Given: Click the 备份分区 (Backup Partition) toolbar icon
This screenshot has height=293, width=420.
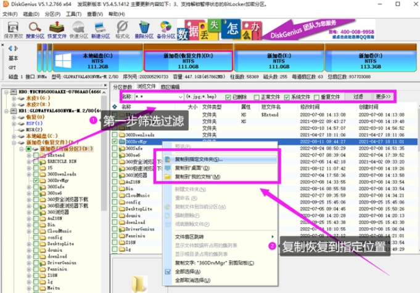Looking at the screenshot, I should [x=165, y=28].
